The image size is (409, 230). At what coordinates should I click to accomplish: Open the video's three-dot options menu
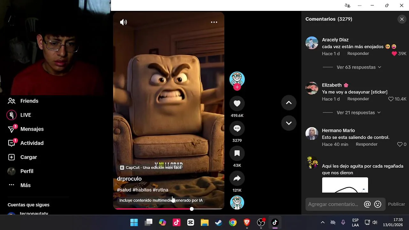point(214,22)
